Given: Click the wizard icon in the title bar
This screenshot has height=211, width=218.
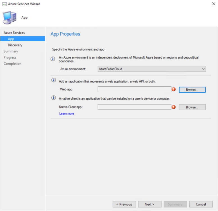Looking at the screenshot, I should pos(4,4).
